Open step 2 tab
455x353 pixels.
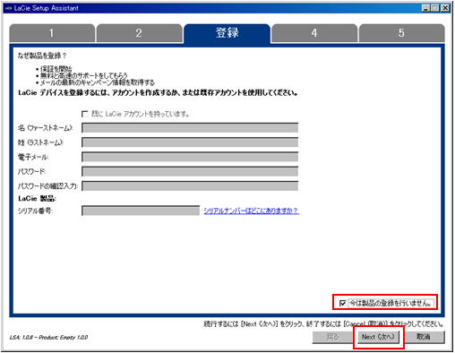139,33
